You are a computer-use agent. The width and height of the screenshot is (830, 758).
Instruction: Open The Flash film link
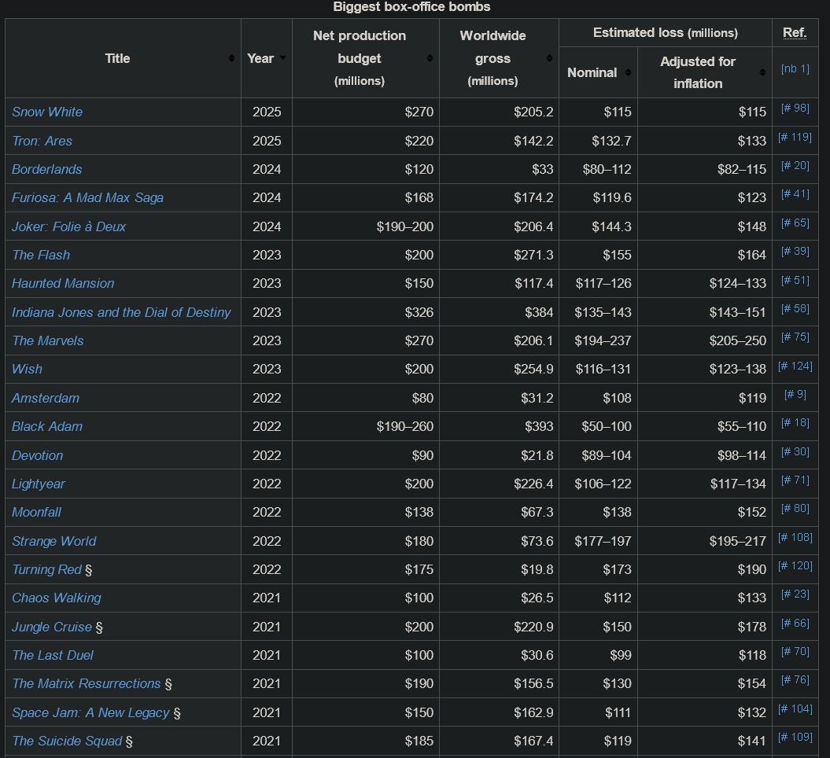41,255
